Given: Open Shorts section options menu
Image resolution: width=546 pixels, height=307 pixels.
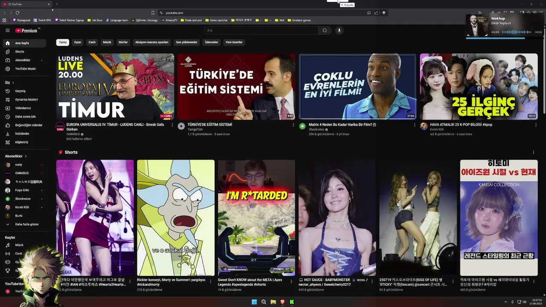Looking at the screenshot, I should (533, 152).
